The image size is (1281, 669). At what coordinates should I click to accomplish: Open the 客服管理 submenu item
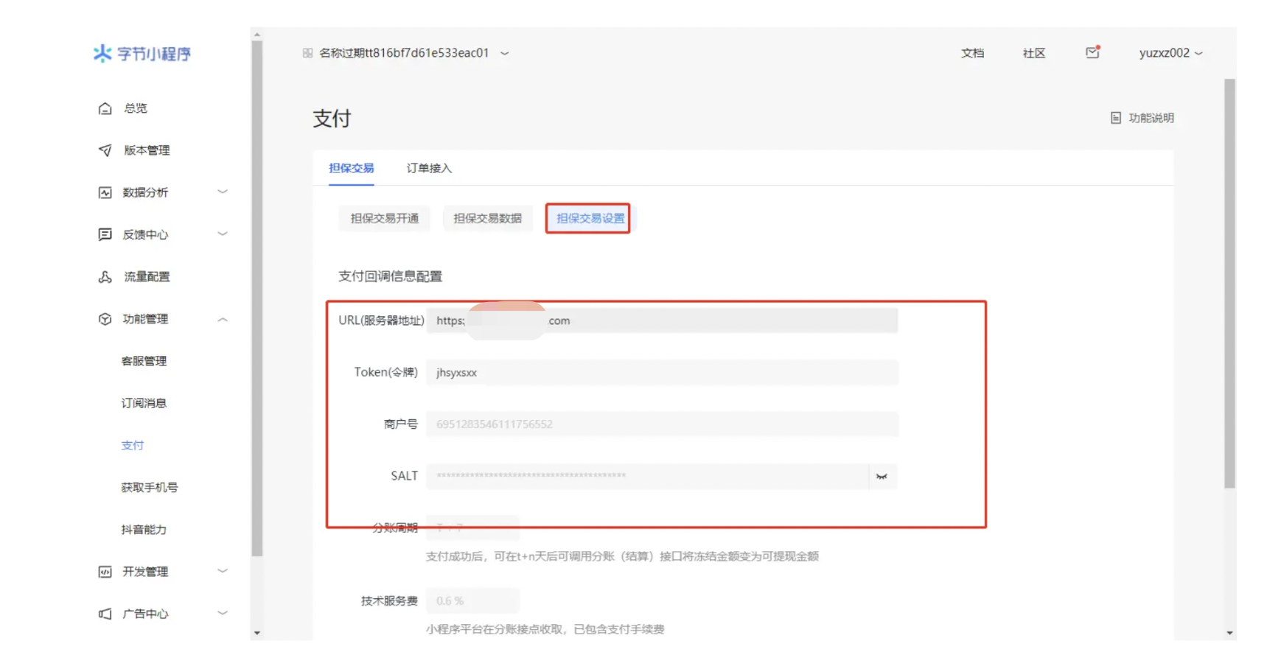pyautogui.click(x=144, y=361)
